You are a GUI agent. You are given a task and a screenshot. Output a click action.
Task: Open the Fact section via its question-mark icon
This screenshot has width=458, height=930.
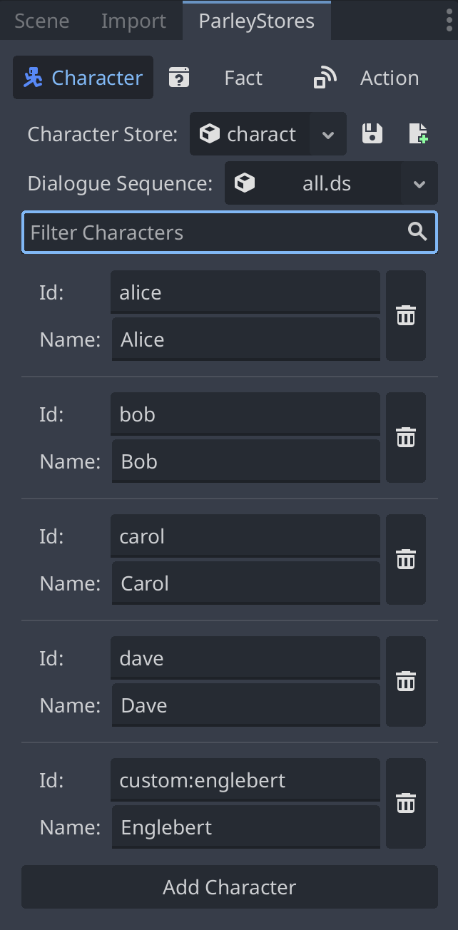coord(179,77)
